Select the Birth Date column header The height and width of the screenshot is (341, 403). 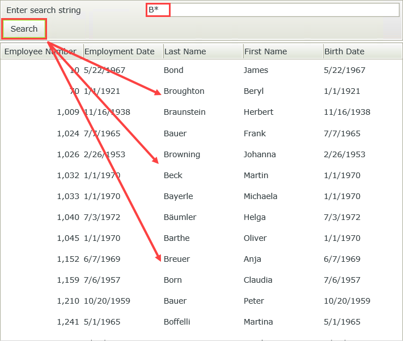click(x=345, y=51)
